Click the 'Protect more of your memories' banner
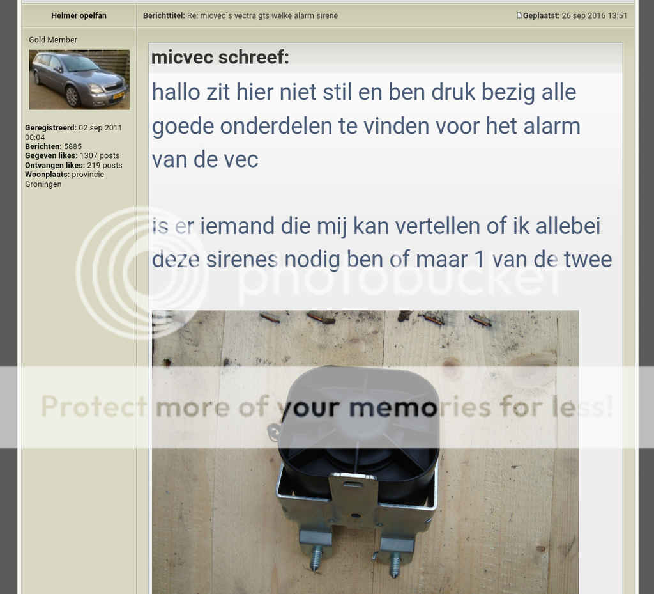This screenshot has height=594, width=654. [x=327, y=407]
